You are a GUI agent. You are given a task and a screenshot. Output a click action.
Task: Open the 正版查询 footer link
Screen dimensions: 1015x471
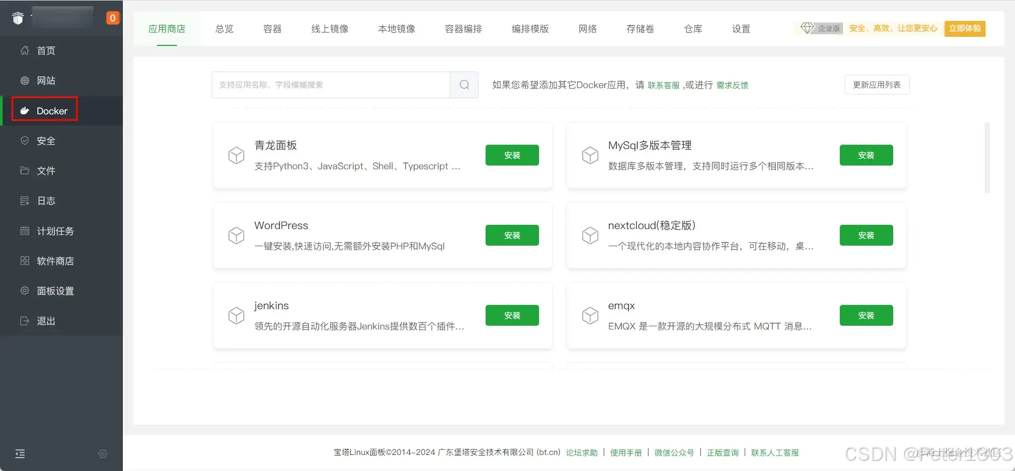point(723,453)
